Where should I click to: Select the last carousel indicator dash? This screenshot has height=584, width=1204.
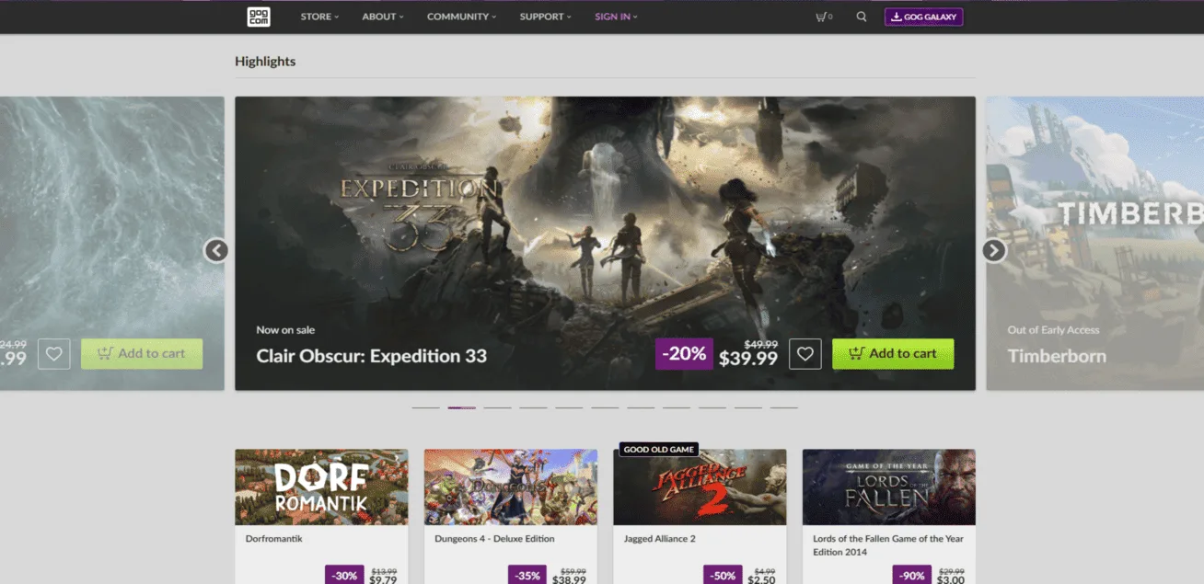pos(784,407)
